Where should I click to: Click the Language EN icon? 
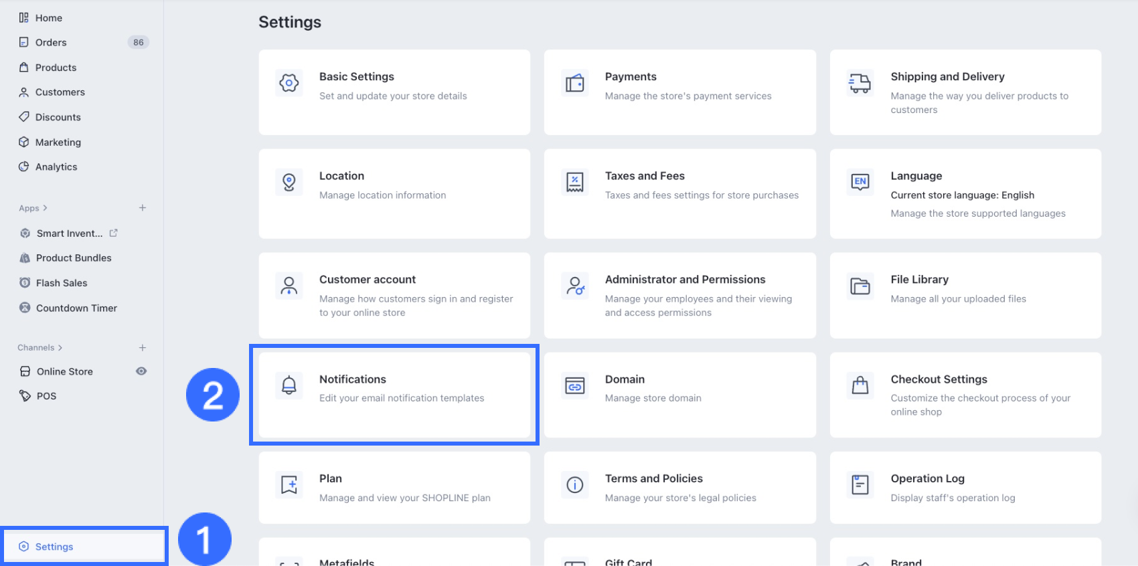[x=860, y=182]
